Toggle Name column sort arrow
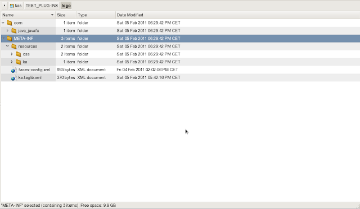The height and width of the screenshot is (209, 360). pos(52,15)
